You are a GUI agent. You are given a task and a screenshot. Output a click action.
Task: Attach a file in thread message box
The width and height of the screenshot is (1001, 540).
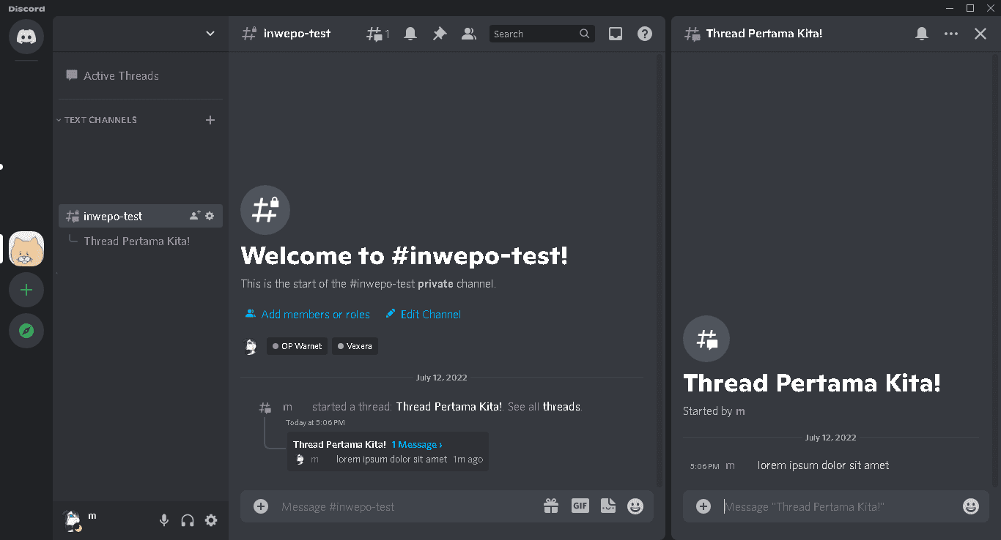click(x=703, y=506)
